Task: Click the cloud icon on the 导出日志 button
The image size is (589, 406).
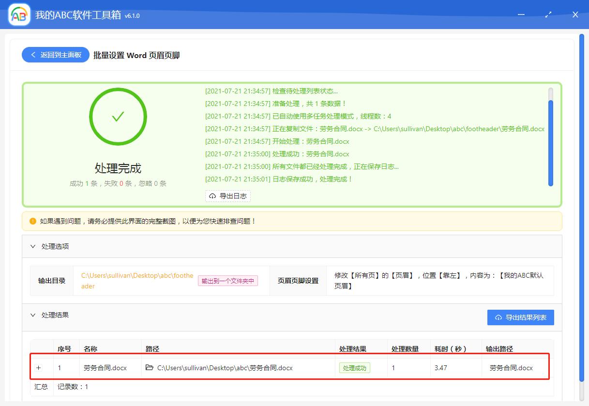Action: [x=213, y=196]
